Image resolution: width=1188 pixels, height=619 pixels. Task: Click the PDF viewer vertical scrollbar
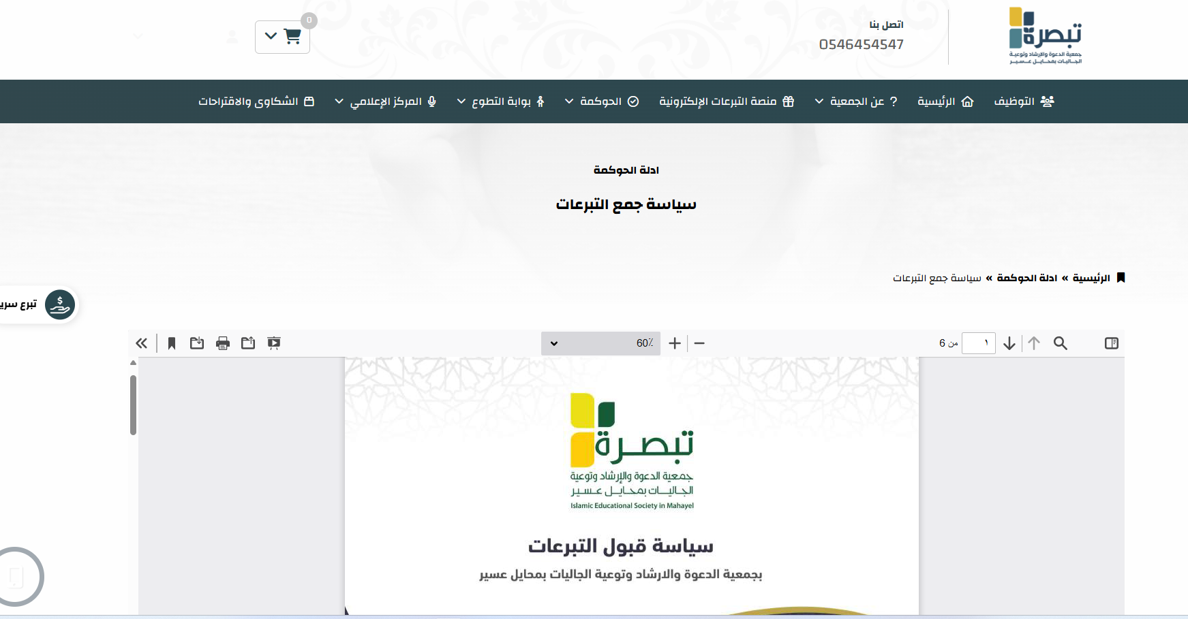[x=133, y=404]
